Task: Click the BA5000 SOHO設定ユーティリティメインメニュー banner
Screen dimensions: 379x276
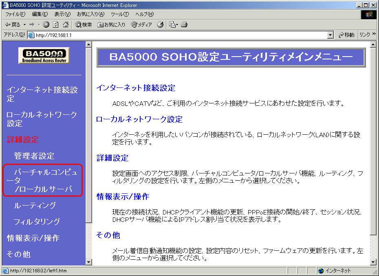Action: coord(231,57)
